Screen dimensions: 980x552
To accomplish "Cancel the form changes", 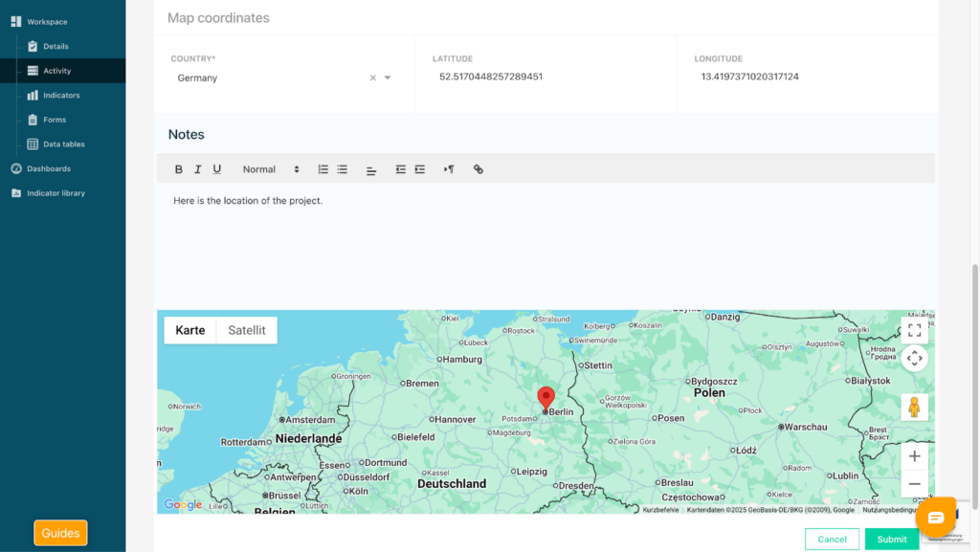I will pyautogui.click(x=832, y=539).
